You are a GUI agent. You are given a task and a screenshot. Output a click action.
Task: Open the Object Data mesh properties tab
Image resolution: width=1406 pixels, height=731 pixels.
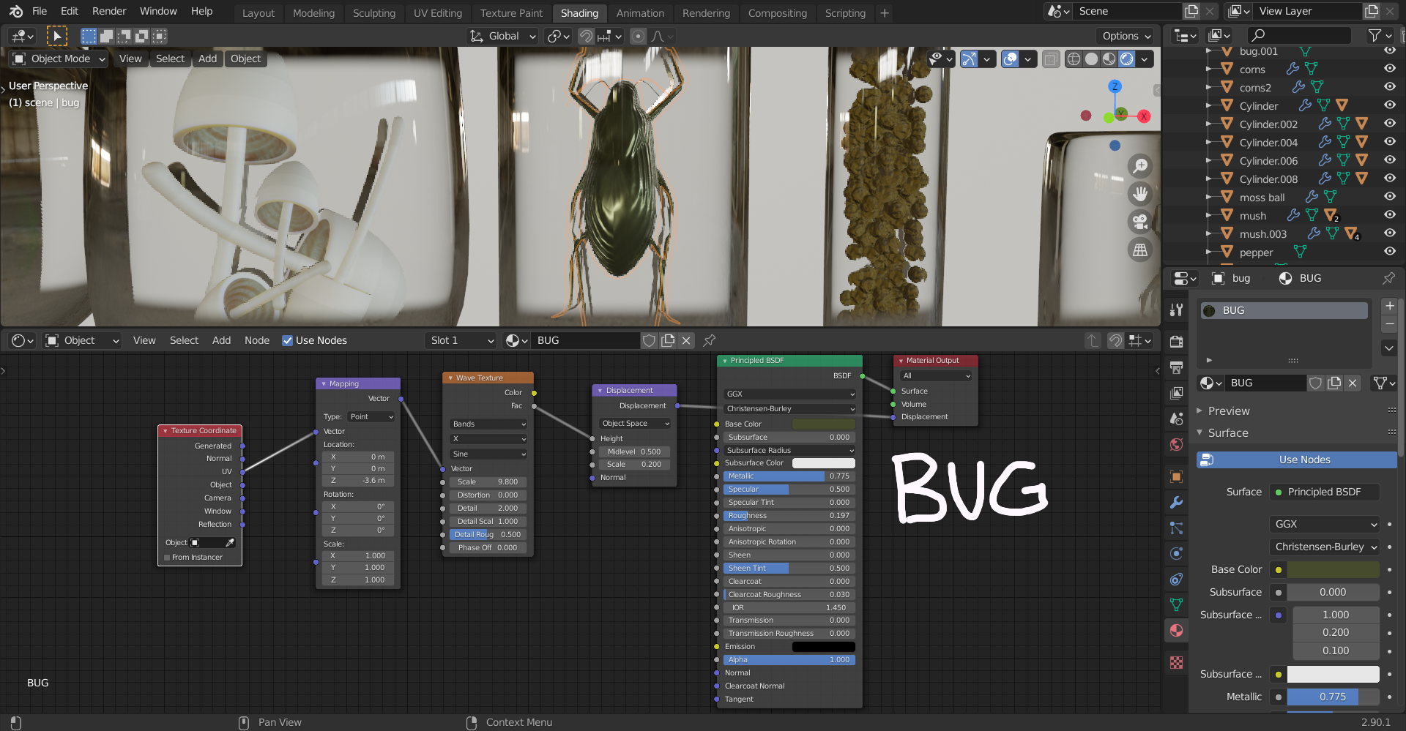click(1176, 604)
